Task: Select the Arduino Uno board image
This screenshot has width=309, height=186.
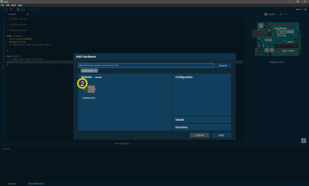Action: click(277, 39)
